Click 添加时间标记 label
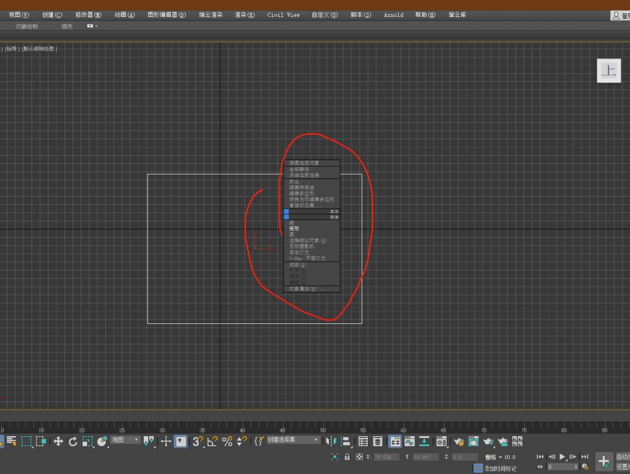Viewport: 630px width, 474px height. click(x=501, y=468)
